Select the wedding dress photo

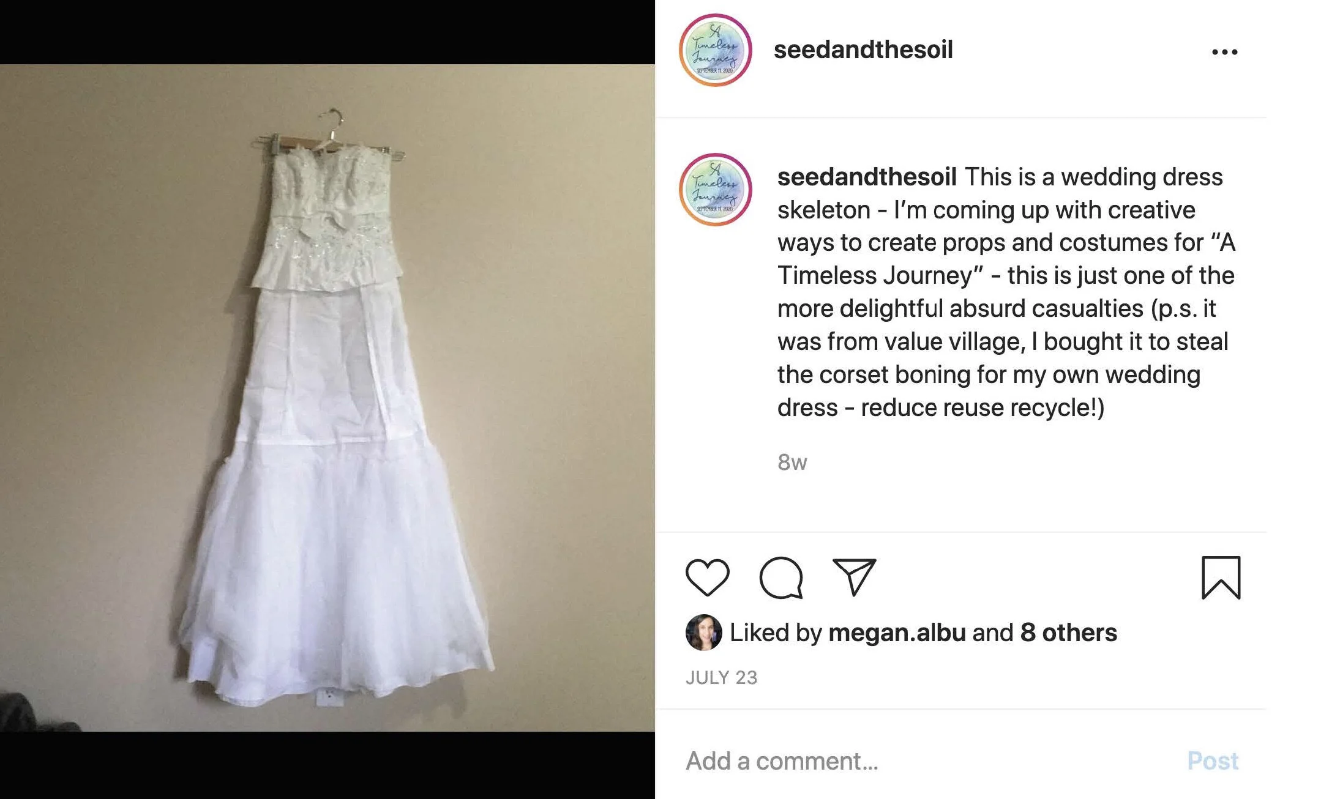tap(328, 398)
